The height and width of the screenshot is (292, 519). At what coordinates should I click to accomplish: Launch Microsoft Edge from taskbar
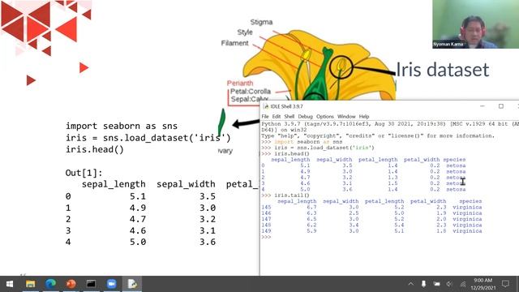pos(50,284)
